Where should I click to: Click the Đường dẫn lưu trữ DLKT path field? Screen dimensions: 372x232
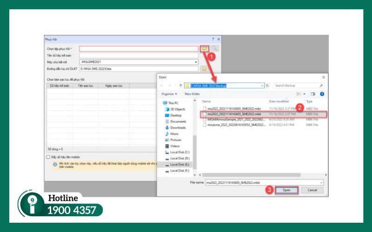(x=139, y=69)
